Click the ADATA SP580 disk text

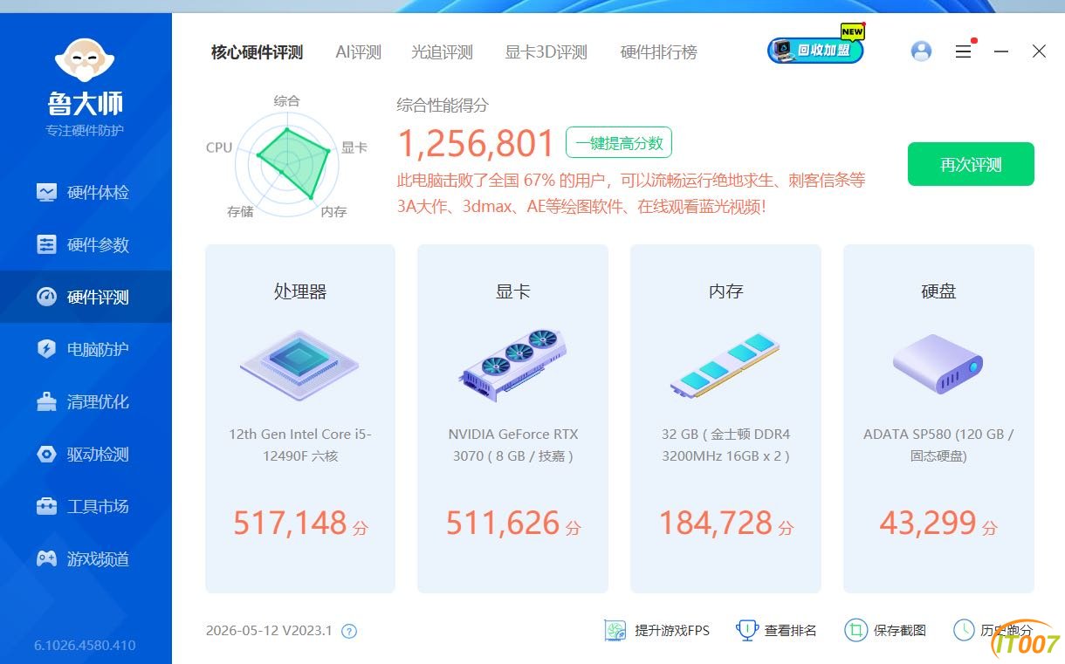pos(938,445)
